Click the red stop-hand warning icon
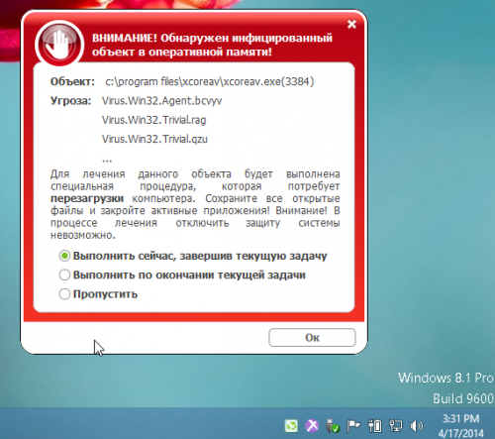495x439 pixels. [x=59, y=44]
